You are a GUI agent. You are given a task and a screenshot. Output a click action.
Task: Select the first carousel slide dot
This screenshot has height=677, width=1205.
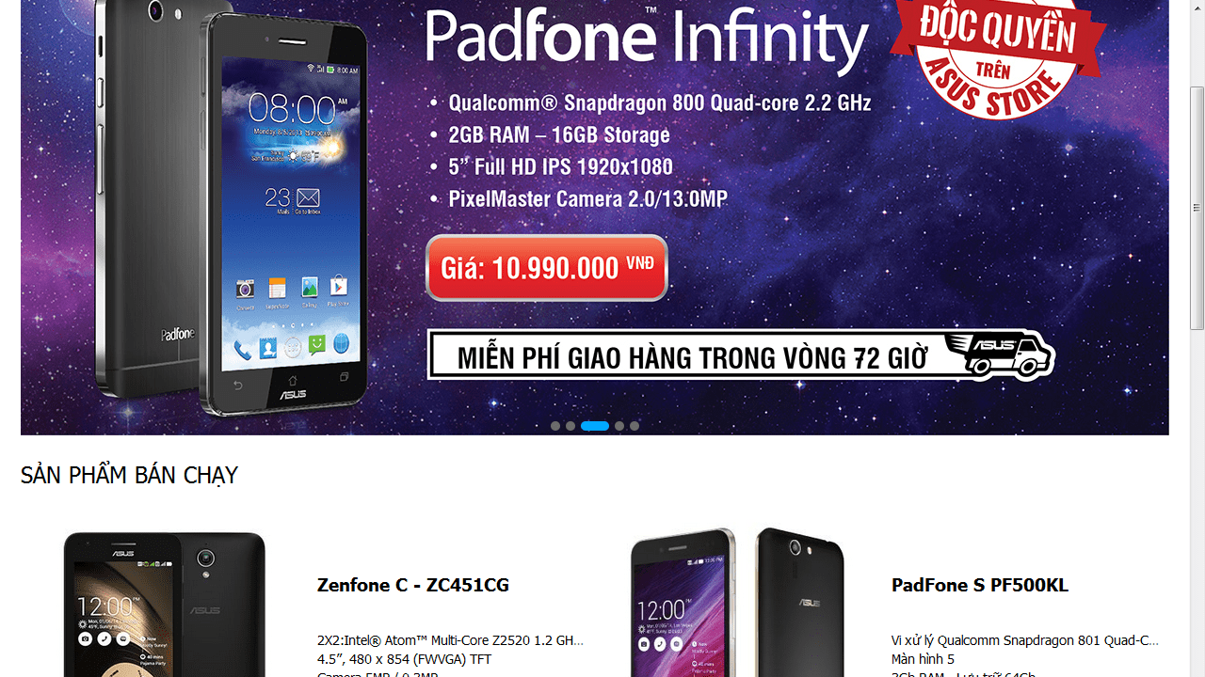point(555,426)
